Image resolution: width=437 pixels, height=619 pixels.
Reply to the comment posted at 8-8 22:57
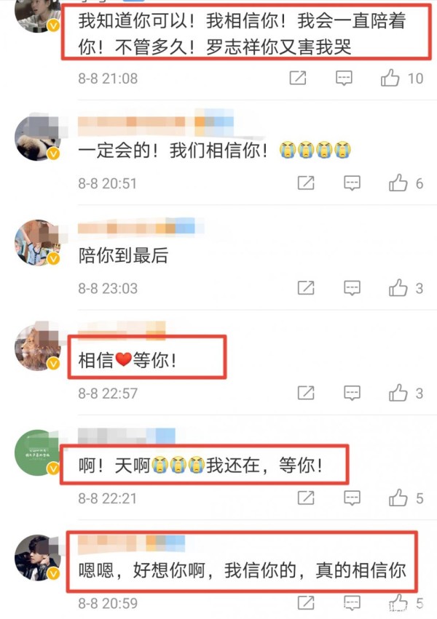pos(352,394)
